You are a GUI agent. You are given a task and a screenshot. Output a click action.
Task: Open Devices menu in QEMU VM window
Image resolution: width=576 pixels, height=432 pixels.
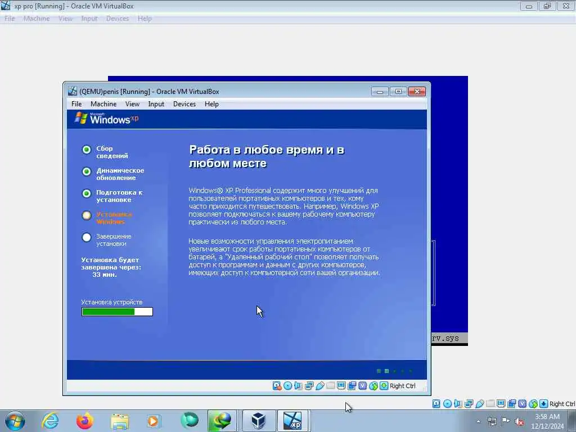click(x=184, y=104)
